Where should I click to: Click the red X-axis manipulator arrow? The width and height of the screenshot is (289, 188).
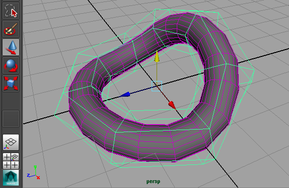point(172,105)
